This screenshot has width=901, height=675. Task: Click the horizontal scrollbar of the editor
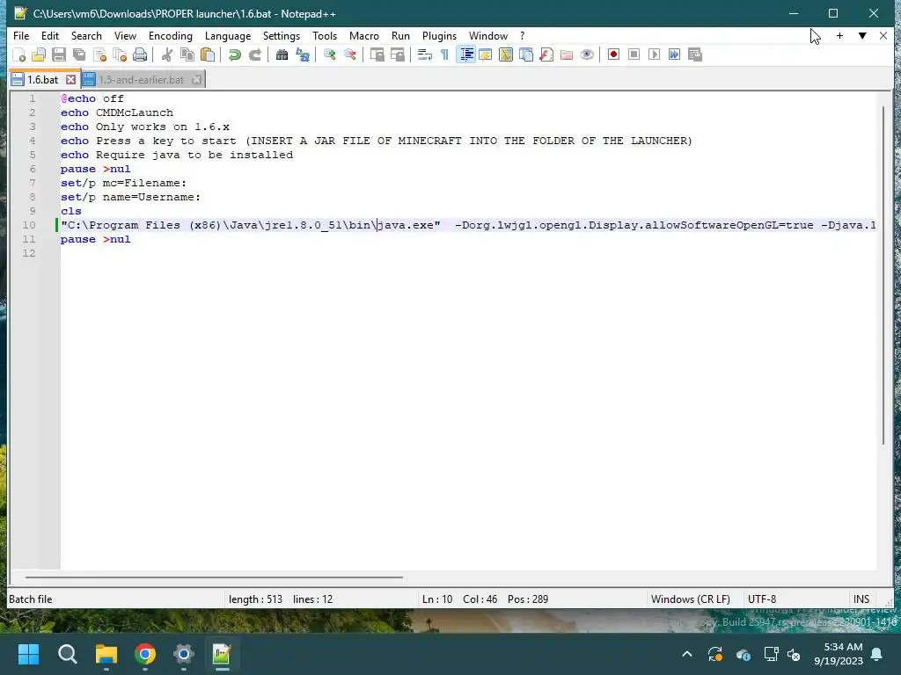pyautogui.click(x=214, y=577)
